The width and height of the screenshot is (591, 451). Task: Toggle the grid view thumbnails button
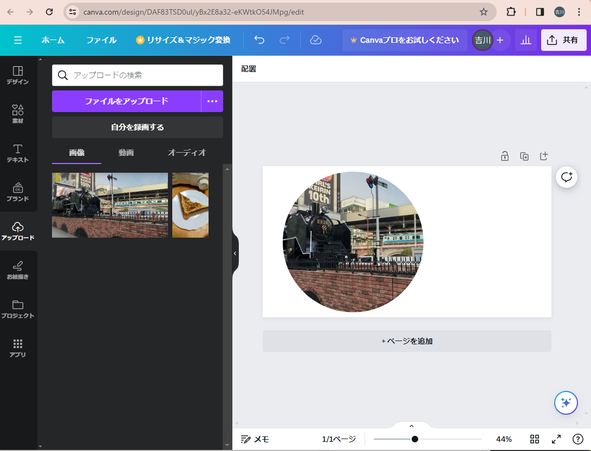point(535,439)
